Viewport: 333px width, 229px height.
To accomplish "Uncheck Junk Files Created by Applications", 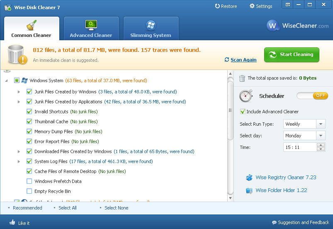I will click(29, 102).
